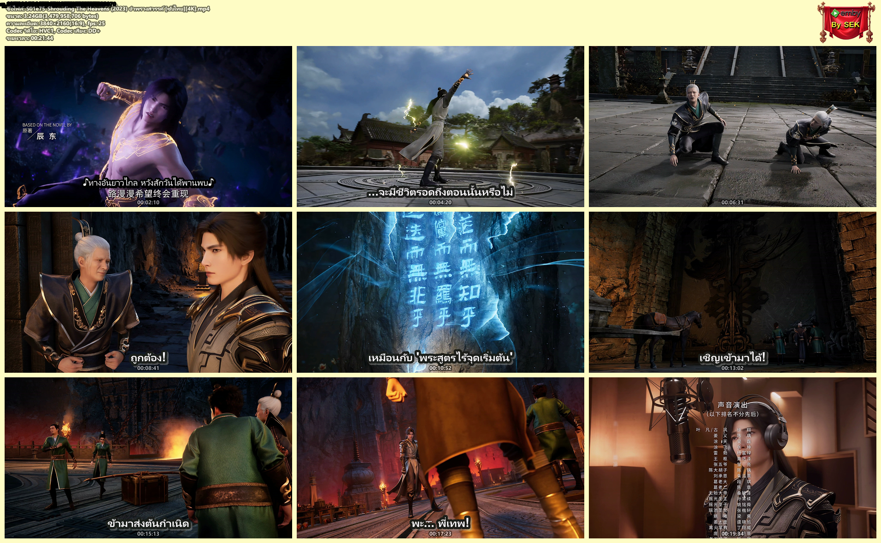Click the resolution text 3840×2160(16:9)
Image resolution: width=881 pixels, height=543 pixels.
pyautogui.click(x=55, y=23)
